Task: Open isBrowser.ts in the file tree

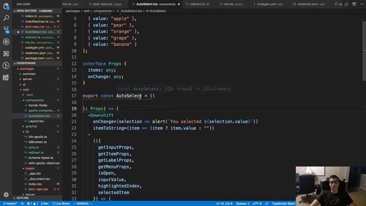Action: [37, 142]
